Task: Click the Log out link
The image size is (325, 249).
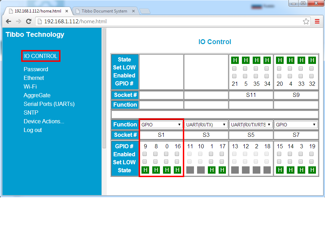Action: [x=33, y=130]
